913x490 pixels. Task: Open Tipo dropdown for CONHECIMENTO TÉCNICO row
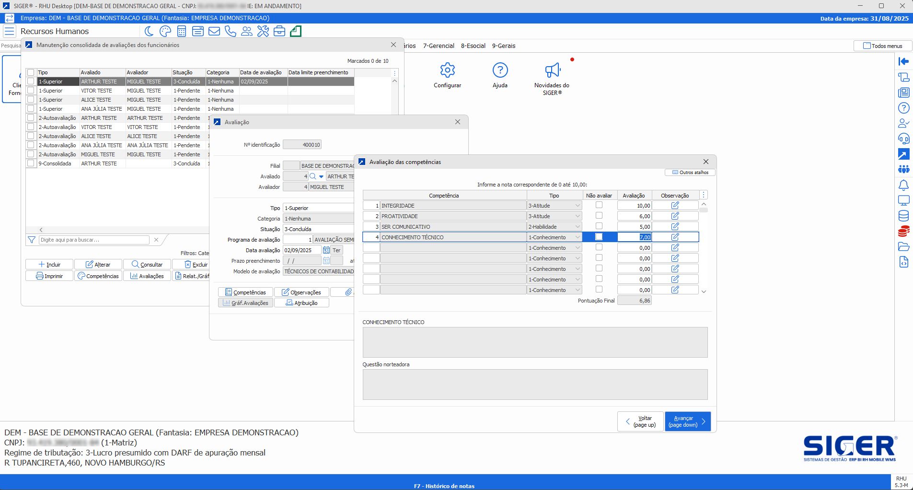coord(577,237)
